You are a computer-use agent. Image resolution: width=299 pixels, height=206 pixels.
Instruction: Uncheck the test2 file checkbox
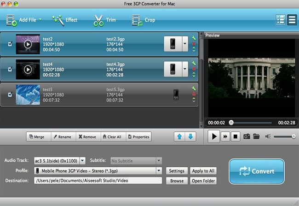(x=11, y=44)
